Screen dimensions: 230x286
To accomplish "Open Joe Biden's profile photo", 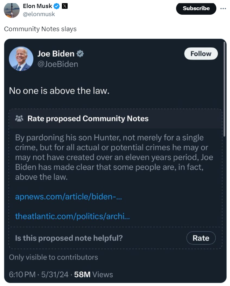I will point(21,59).
